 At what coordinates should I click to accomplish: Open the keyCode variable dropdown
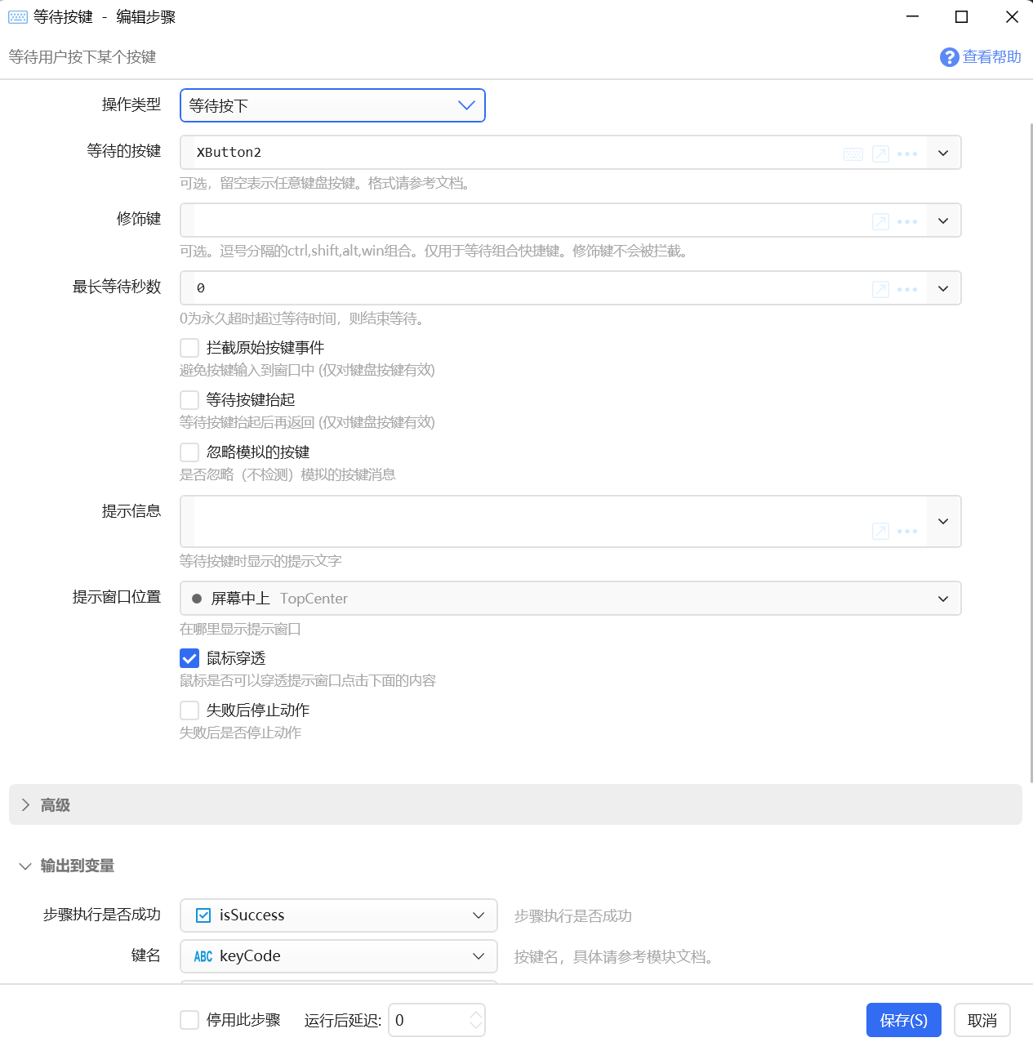[x=338, y=956]
